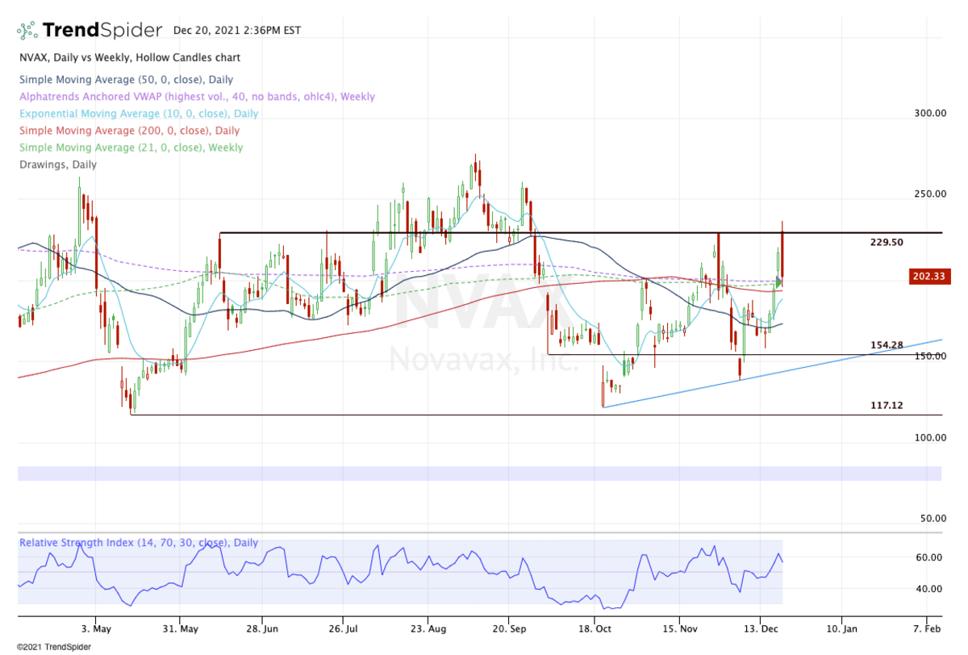This screenshot has height=655, width=968.
Task: Select the 229.50 resistance level label
Action: (x=886, y=242)
